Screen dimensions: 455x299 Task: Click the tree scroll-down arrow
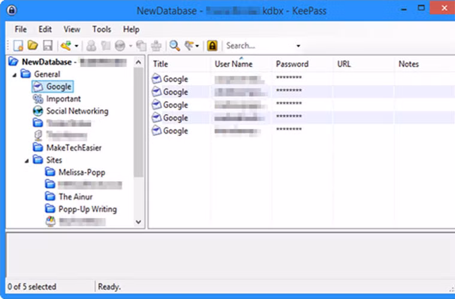tap(138, 222)
